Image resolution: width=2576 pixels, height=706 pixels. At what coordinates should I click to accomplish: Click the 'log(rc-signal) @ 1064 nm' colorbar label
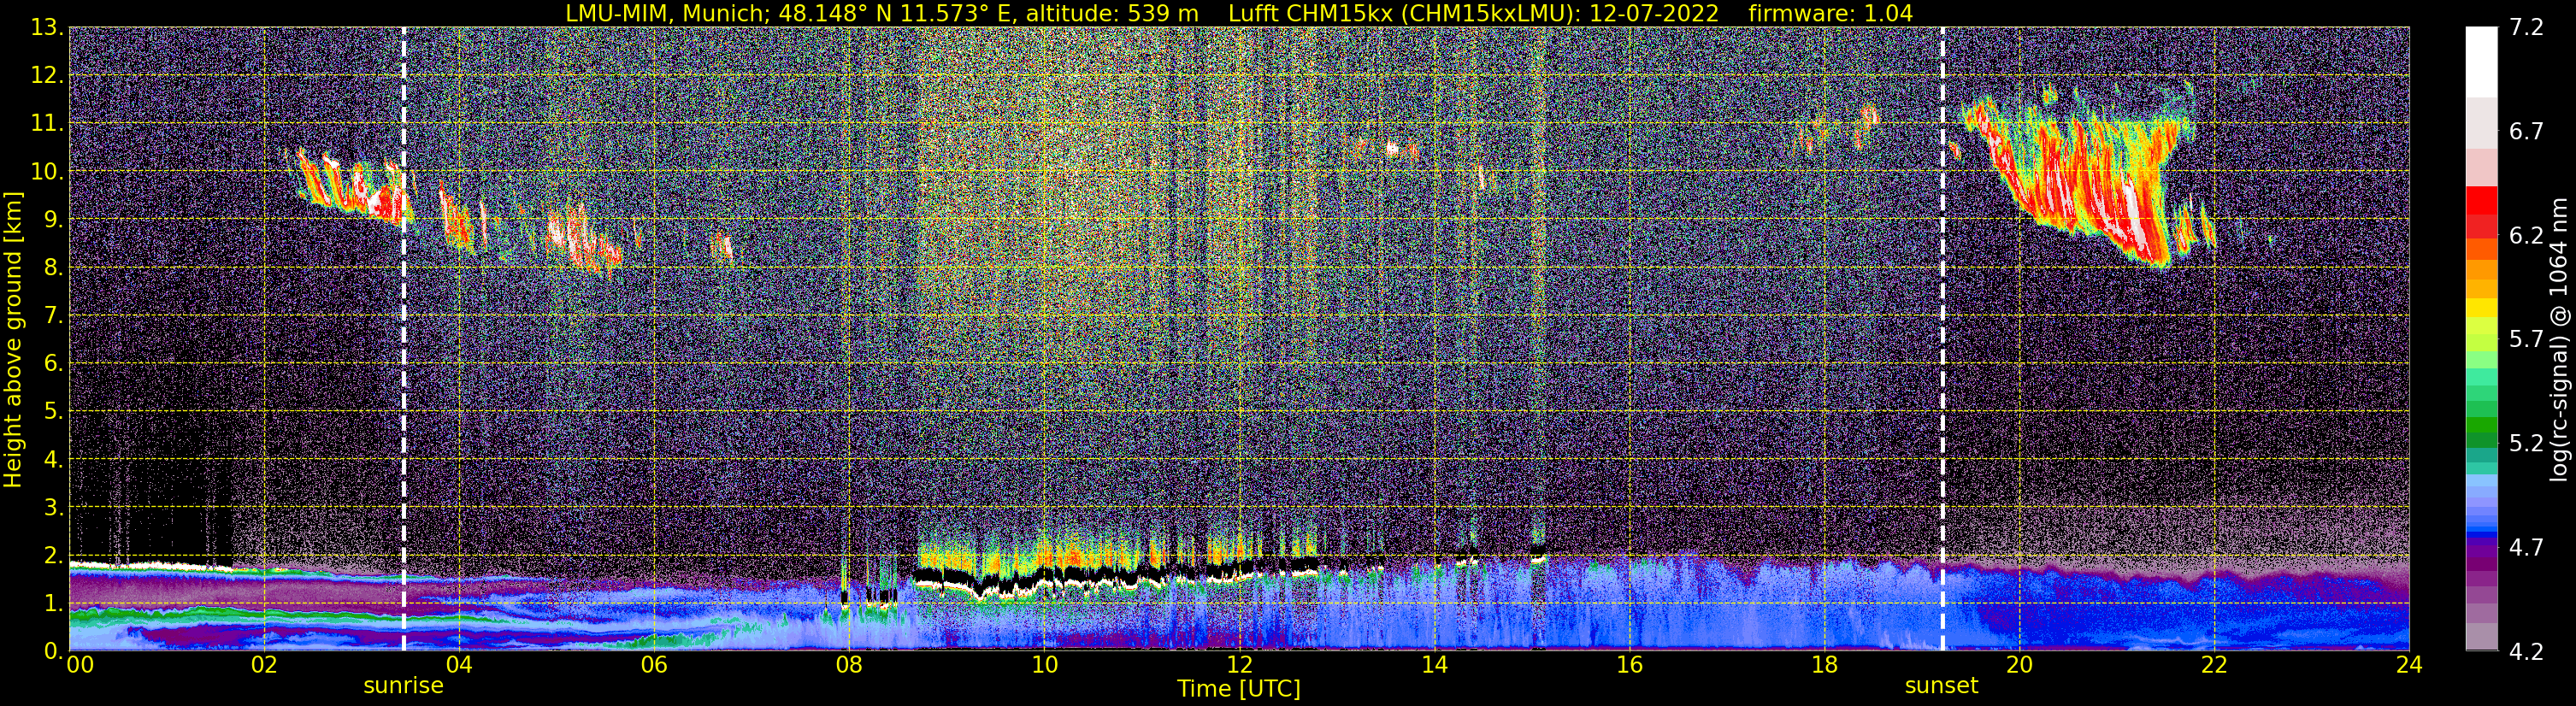point(2559,339)
